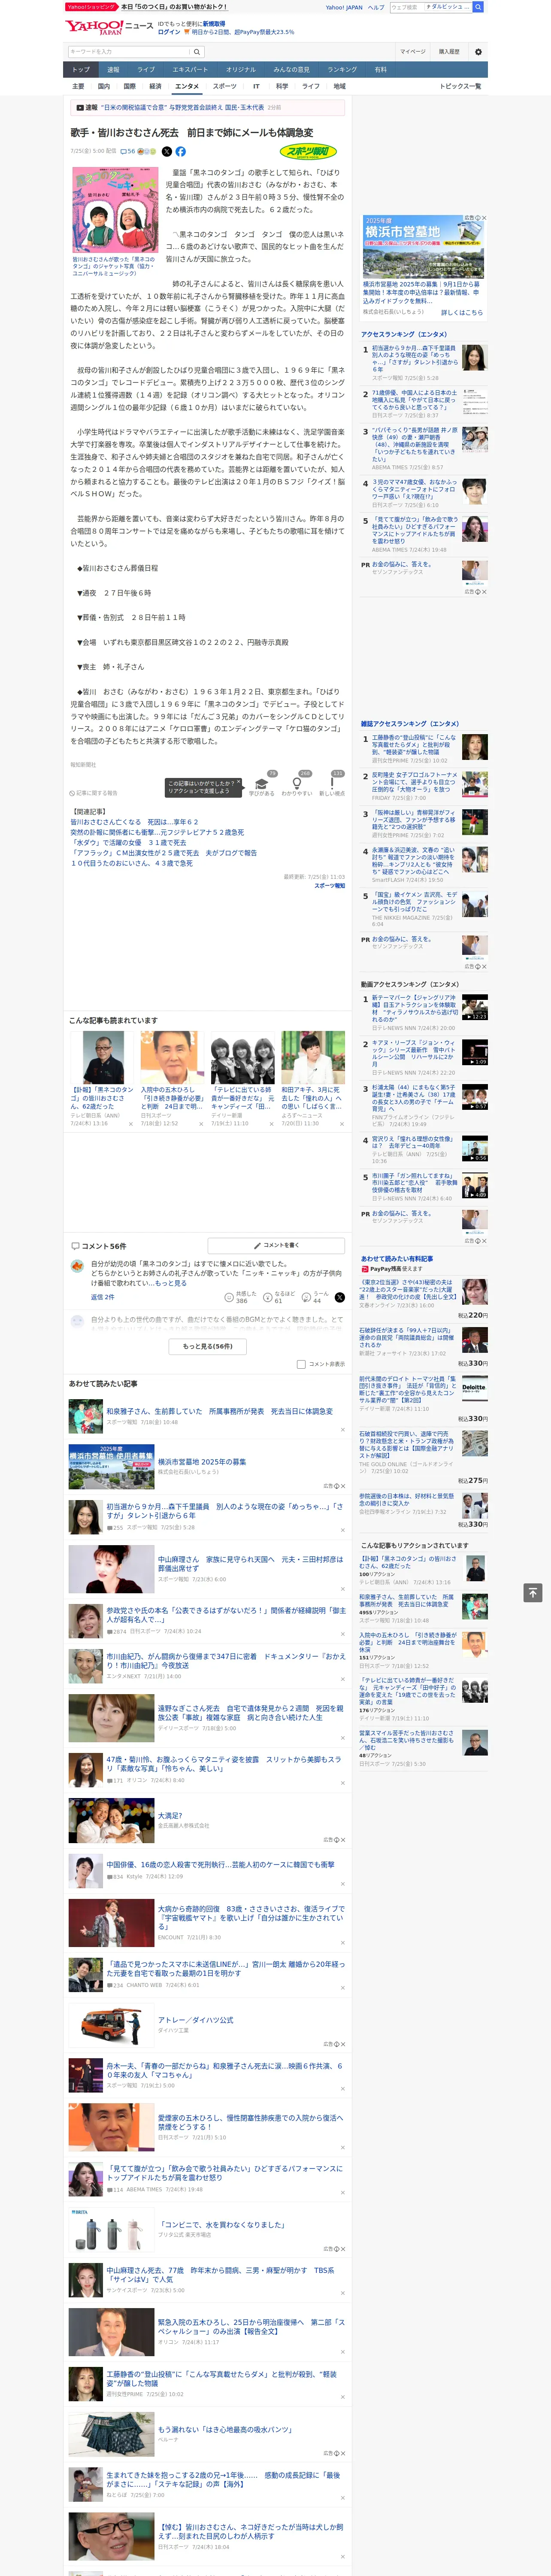Screen dimensions: 551x2576
Task: Select the みんなの意見 tab
Action: coord(292,70)
